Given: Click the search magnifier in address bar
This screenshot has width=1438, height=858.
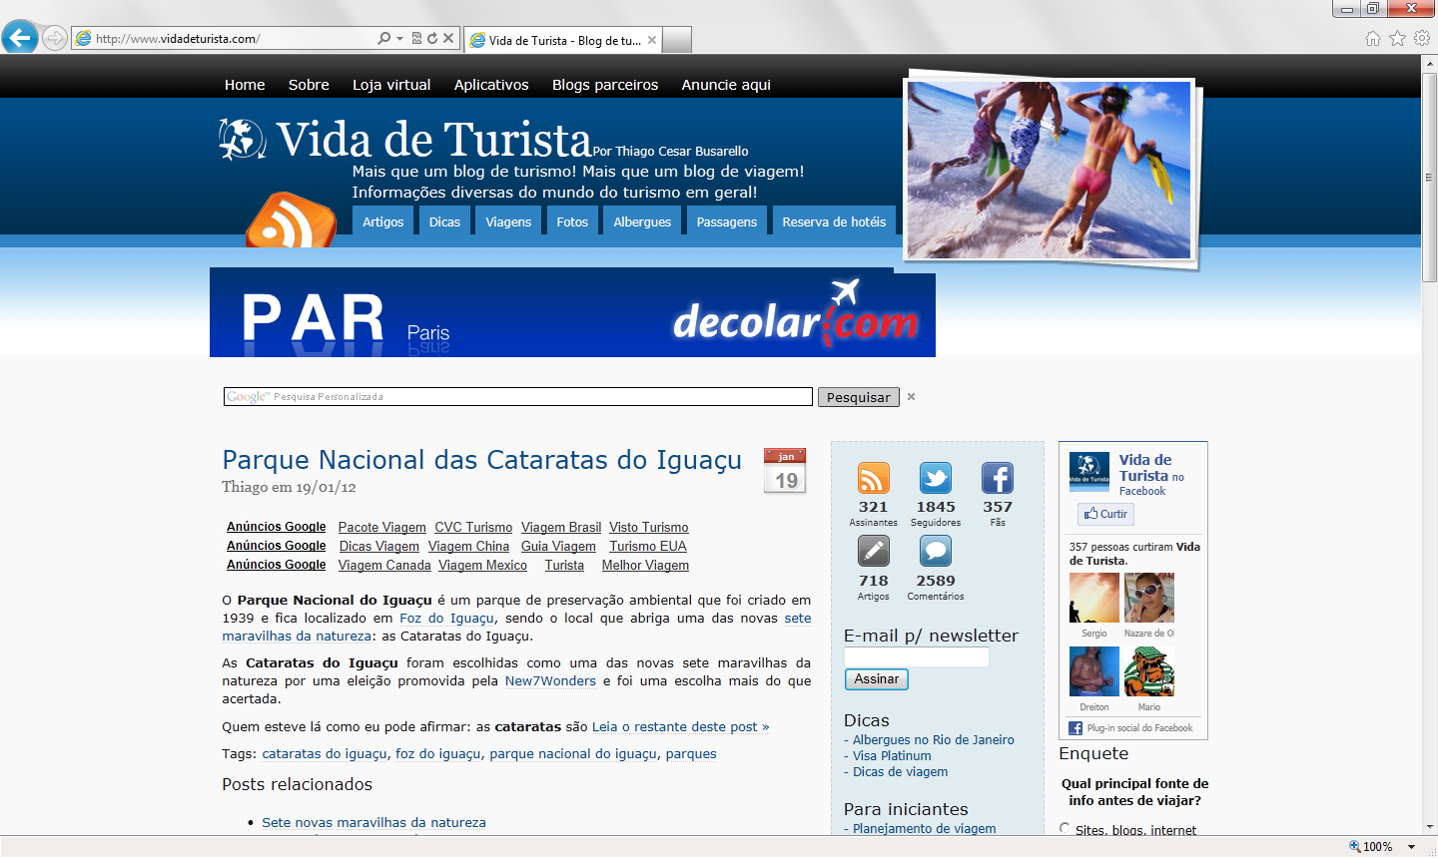Looking at the screenshot, I should coord(384,38).
